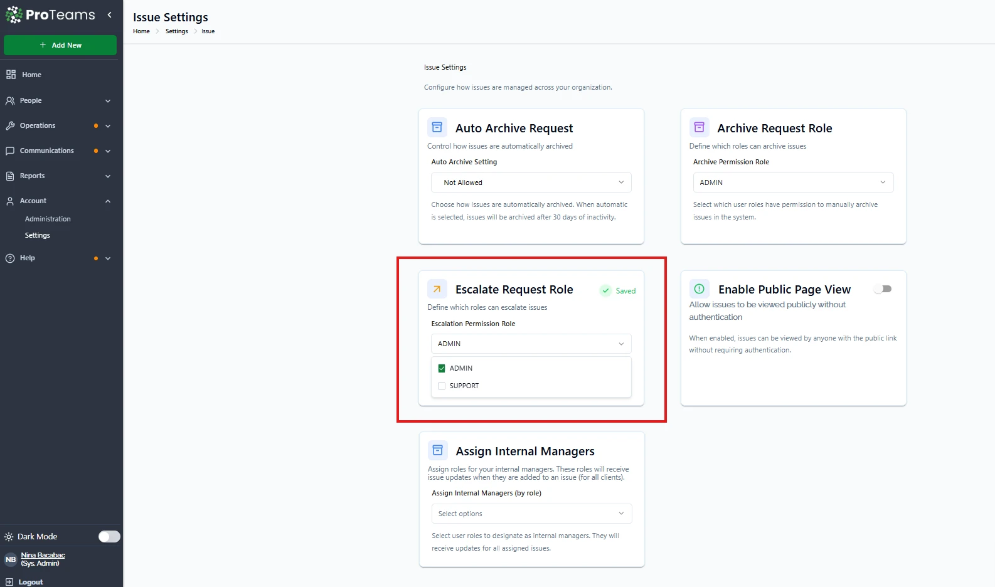Open the Assign Internal Managers select options dropdown
Viewport: 995px width, 587px height.
click(x=531, y=514)
